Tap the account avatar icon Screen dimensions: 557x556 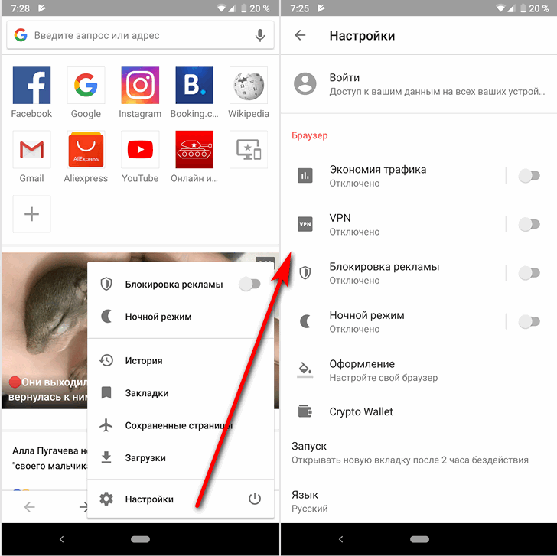tap(305, 84)
